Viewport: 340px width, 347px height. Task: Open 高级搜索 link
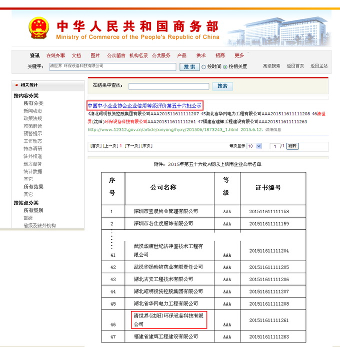pos(271,66)
